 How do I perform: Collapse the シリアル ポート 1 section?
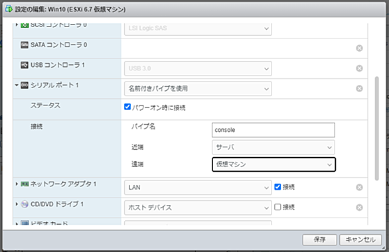point(17,86)
